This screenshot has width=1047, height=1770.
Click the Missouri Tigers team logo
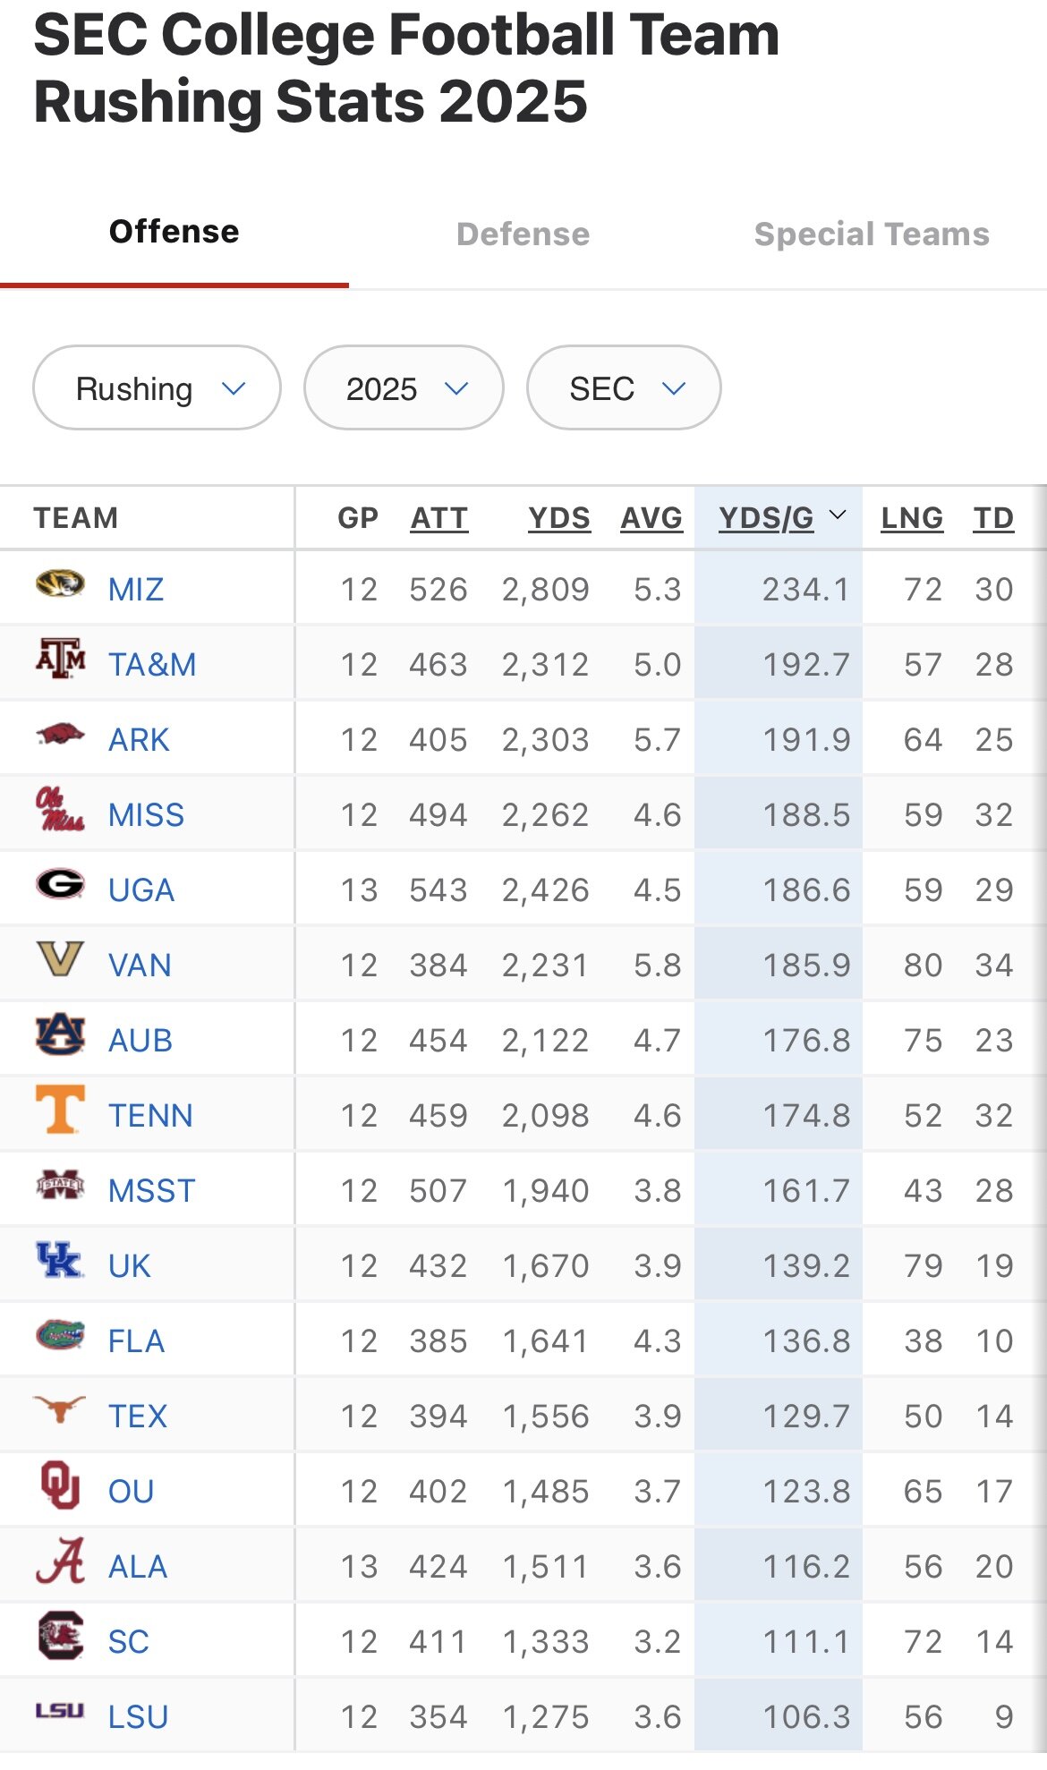click(x=60, y=585)
